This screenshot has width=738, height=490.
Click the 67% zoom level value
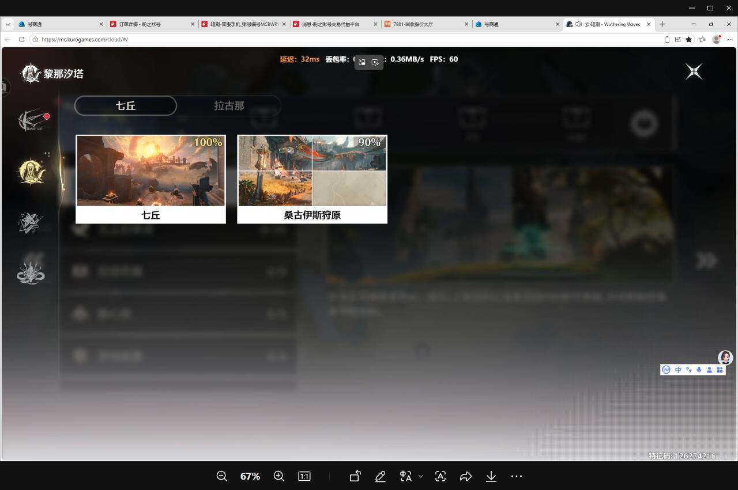point(250,476)
